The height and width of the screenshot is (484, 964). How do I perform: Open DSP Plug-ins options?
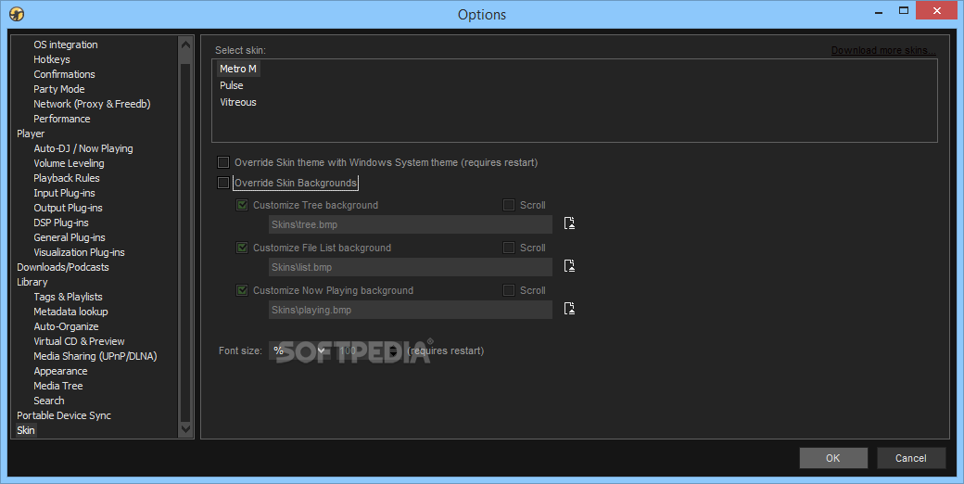tap(61, 223)
